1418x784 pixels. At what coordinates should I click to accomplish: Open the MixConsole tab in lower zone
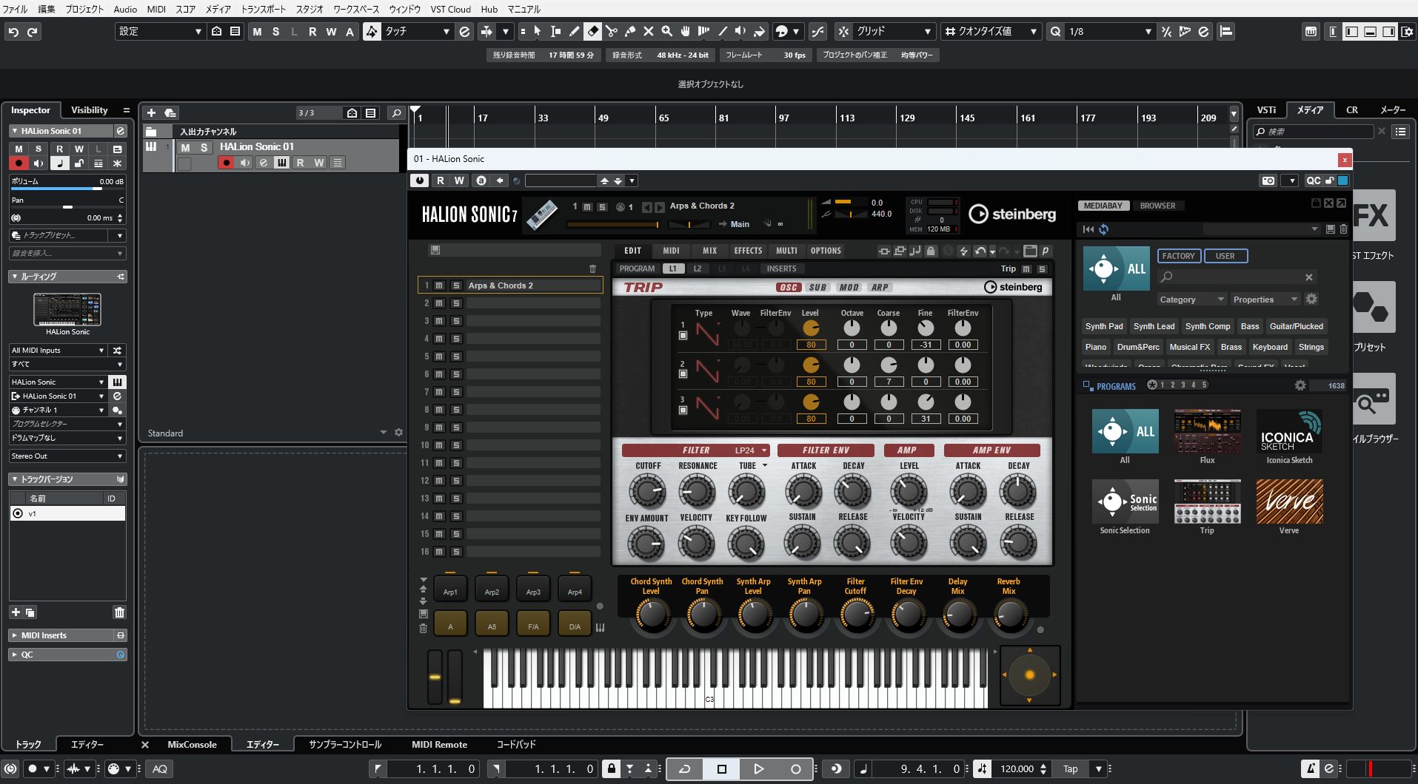(x=192, y=745)
